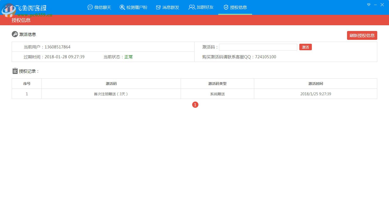Click the 授权信息 title in red banner
The width and height of the screenshot is (389, 201).
point(21,20)
